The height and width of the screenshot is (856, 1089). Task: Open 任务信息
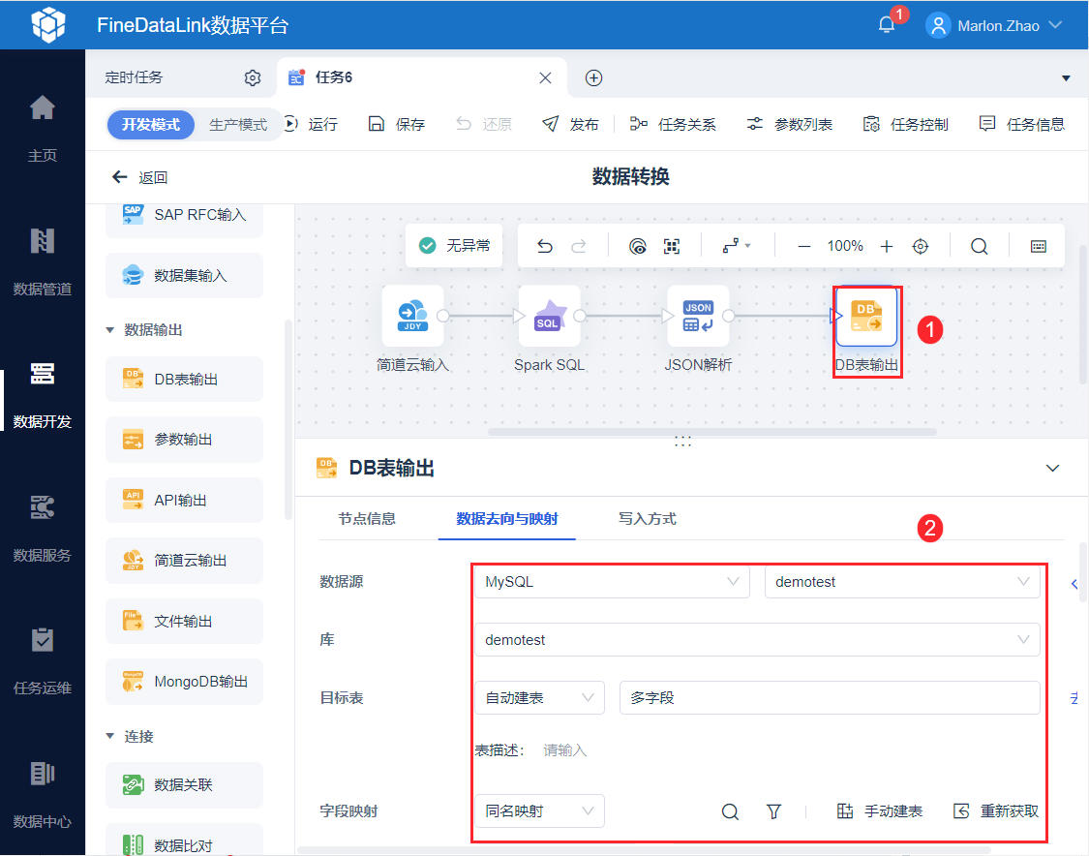click(x=1021, y=124)
